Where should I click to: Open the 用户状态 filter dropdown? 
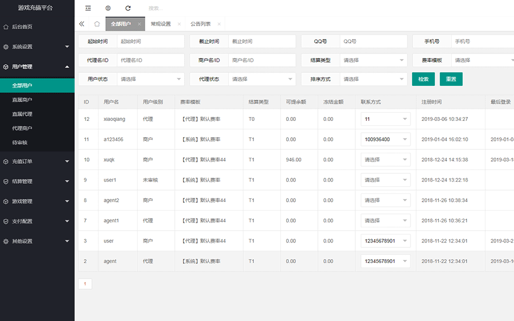point(150,79)
